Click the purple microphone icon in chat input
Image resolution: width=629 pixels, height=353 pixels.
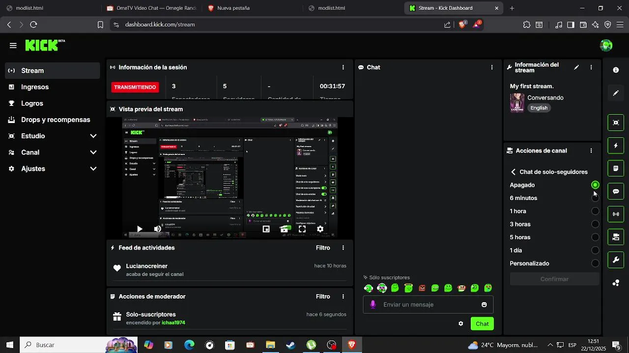(x=373, y=304)
